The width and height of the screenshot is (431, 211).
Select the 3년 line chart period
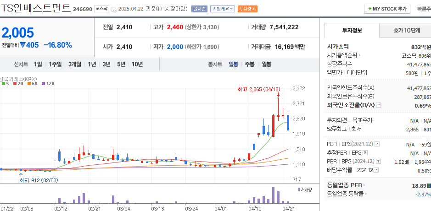(106, 65)
